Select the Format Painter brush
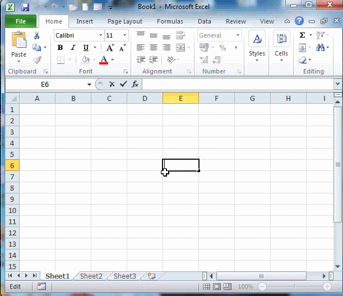Viewport: 343px width, 296px height. [37, 59]
